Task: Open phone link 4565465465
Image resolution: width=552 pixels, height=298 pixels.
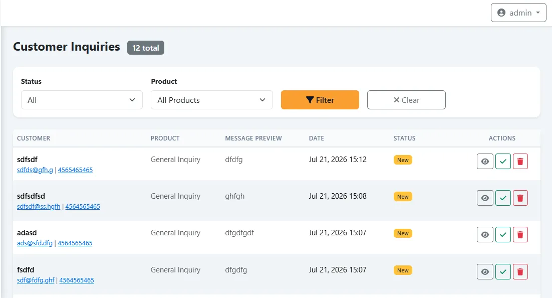Action: pos(75,170)
